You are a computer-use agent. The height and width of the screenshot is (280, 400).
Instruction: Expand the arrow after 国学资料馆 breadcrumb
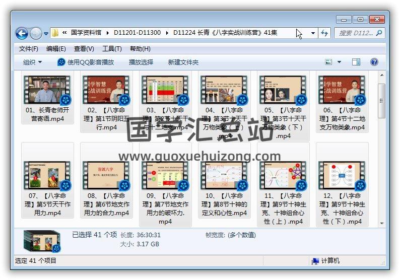[x=108, y=33]
